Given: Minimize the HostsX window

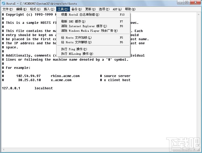Looking at the screenshot, I should (x=180, y=3).
